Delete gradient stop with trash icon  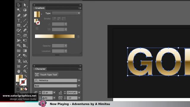tap(78, 37)
